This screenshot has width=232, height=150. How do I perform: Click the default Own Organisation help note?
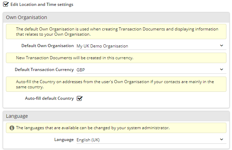point(116,32)
